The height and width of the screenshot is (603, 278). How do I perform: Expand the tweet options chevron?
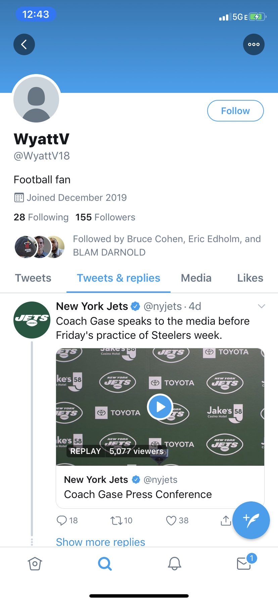262,306
